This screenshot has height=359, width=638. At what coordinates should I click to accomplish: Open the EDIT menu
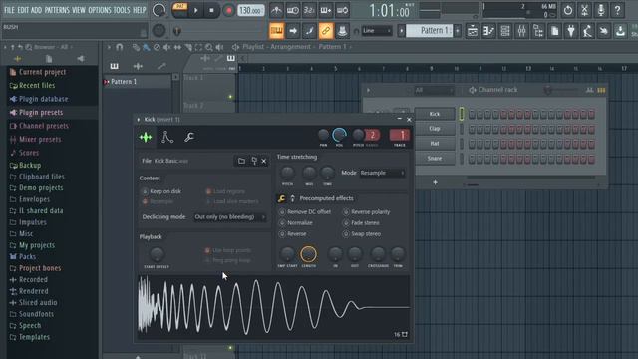[x=23, y=10]
